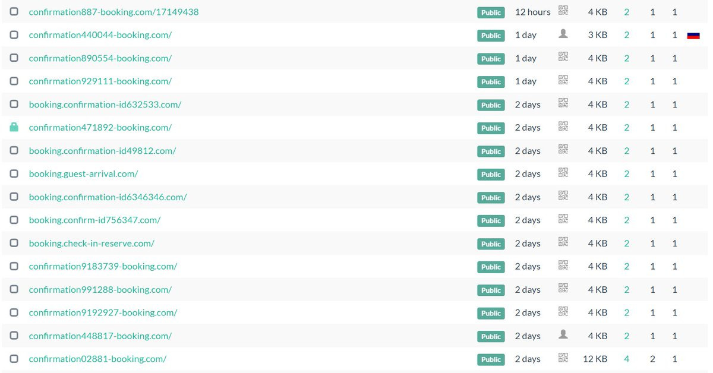Click lock icon beside confirmation471892-booking.com
Viewport: 713px width, 373px height.
pyautogui.click(x=14, y=127)
